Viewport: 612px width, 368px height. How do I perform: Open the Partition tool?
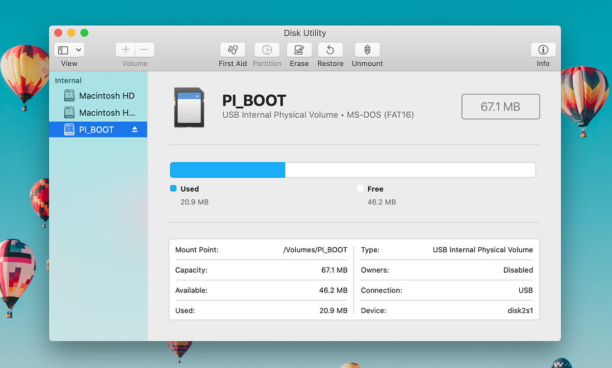click(267, 50)
